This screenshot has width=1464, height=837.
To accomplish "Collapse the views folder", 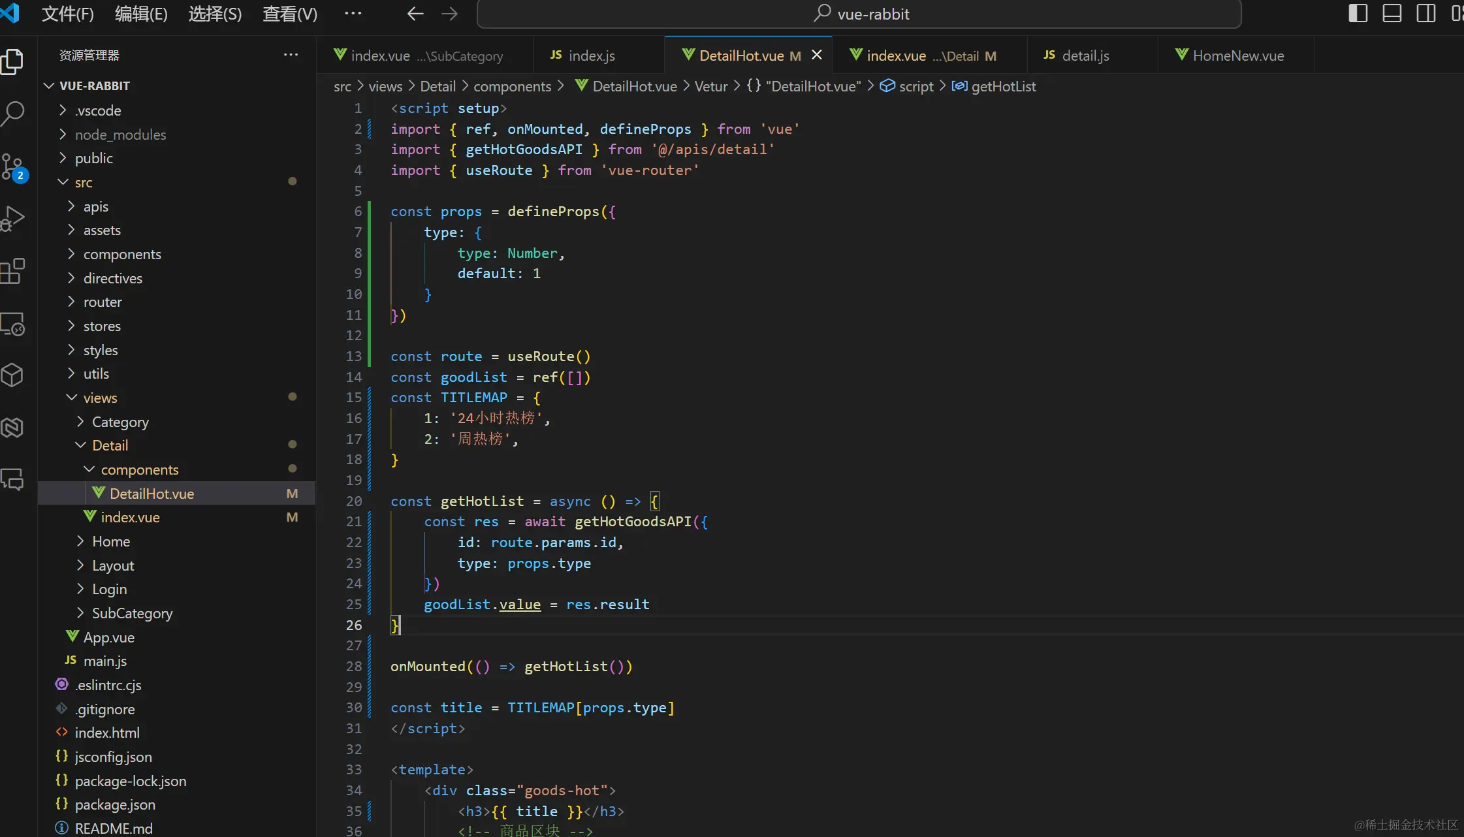I will pyautogui.click(x=100, y=398).
